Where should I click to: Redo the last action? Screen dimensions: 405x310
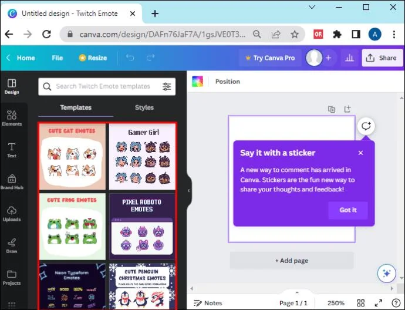click(150, 58)
